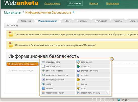
Task: Choose 'электронная почта' element
Action: [93, 71]
